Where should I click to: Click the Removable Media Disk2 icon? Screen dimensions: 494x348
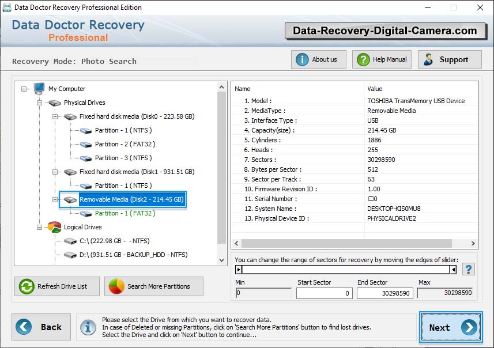70,200
